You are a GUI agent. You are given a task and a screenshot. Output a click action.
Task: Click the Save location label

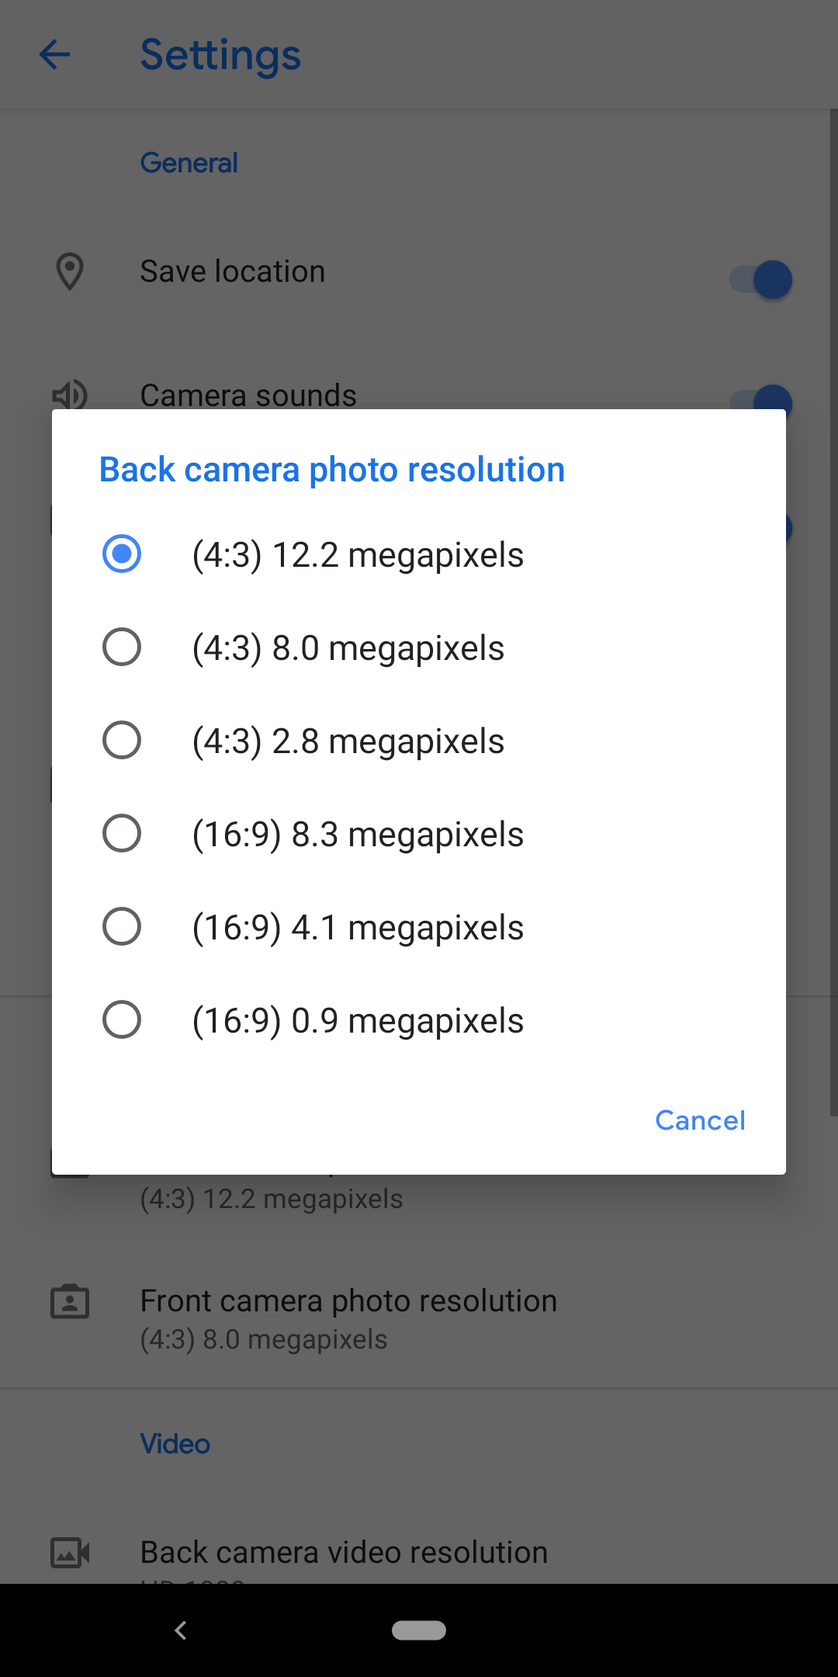(x=233, y=272)
